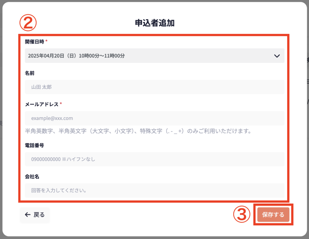The image size is (309, 239).
Task: Click the chevron arrow on the date dropdown
Action: tap(277, 56)
